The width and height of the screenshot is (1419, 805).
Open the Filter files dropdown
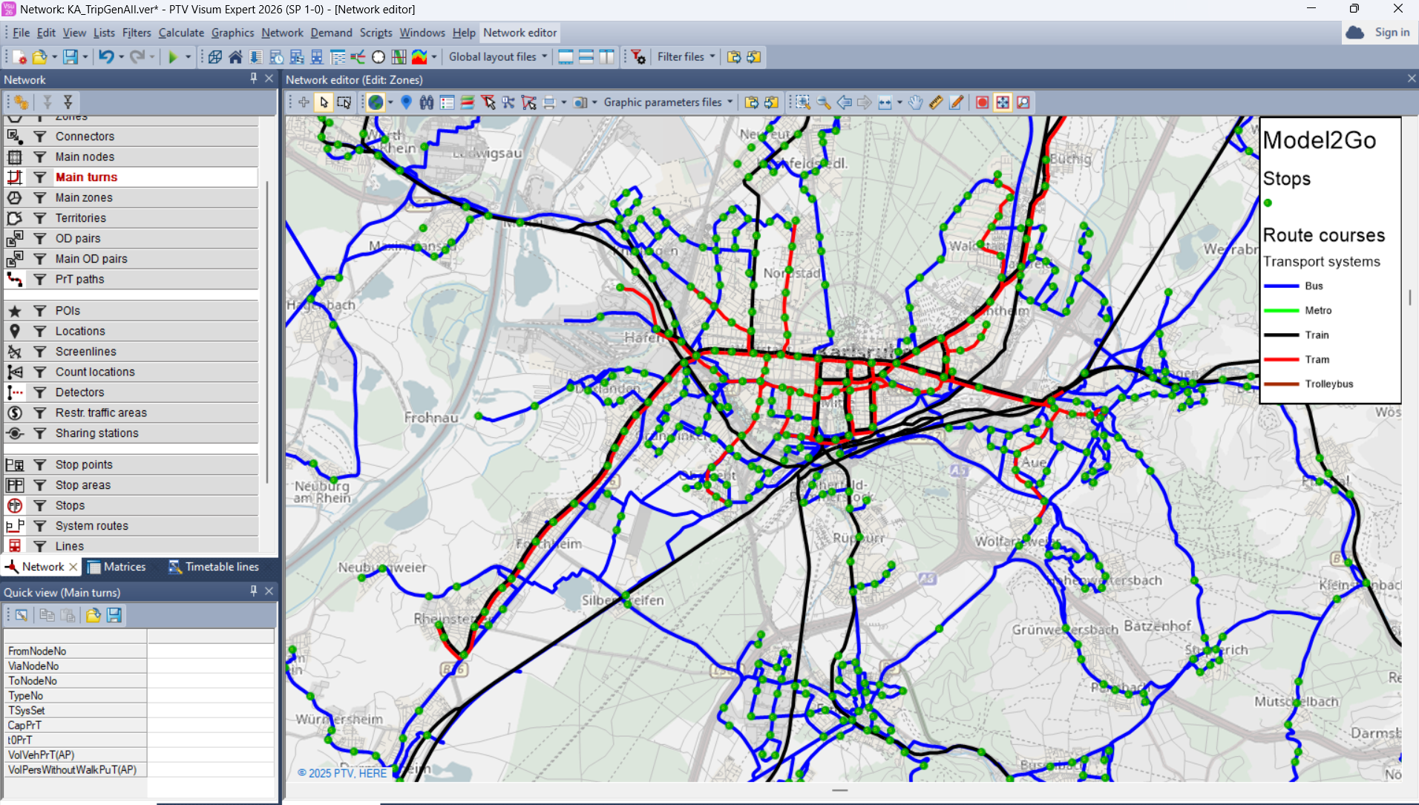tap(686, 57)
